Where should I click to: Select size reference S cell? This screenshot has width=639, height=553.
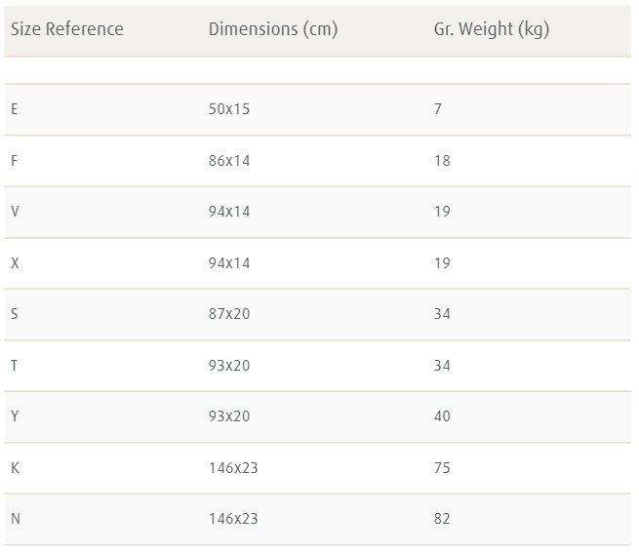click(x=15, y=314)
